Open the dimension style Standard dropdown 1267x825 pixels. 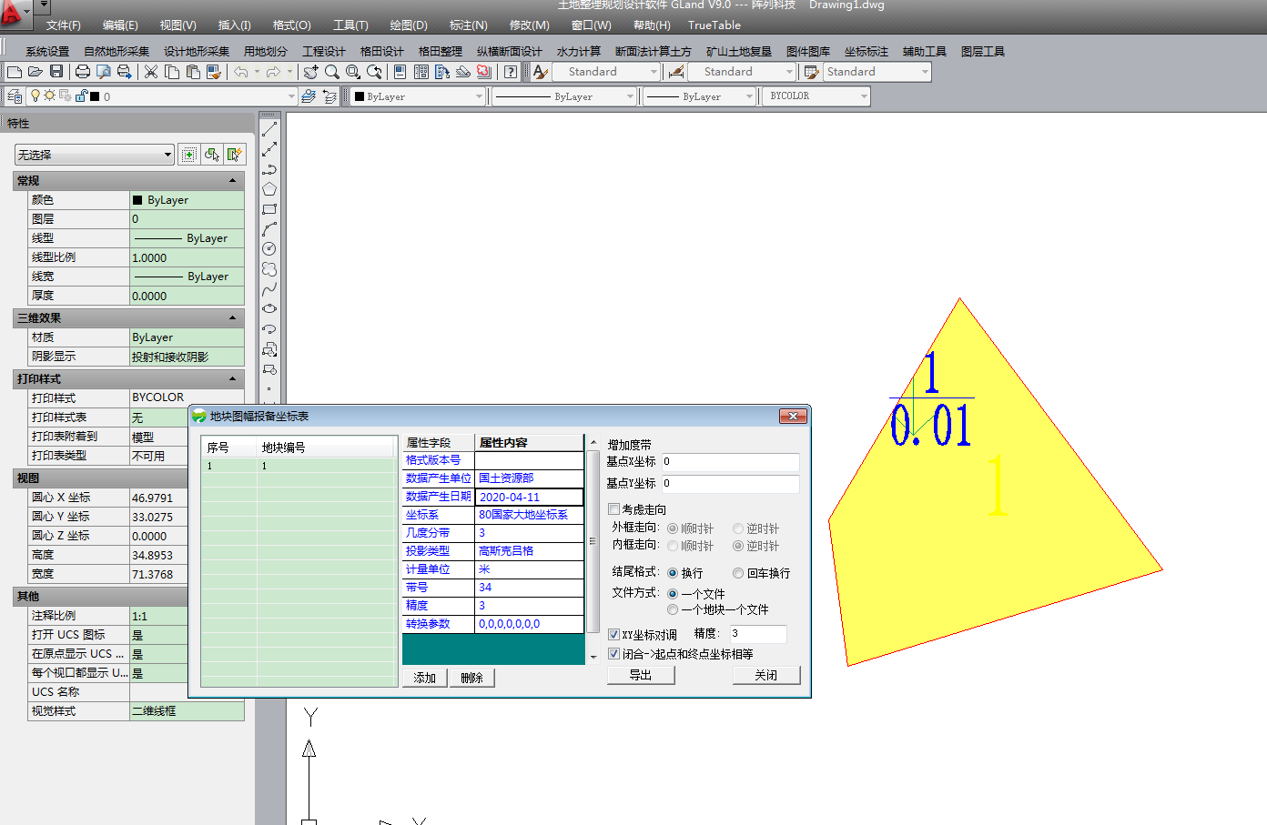(x=742, y=72)
